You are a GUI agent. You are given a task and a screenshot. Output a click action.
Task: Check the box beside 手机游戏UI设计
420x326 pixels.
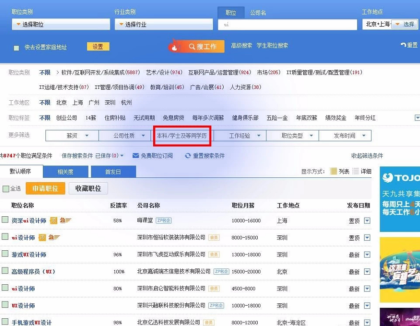pyautogui.click(x=6, y=322)
